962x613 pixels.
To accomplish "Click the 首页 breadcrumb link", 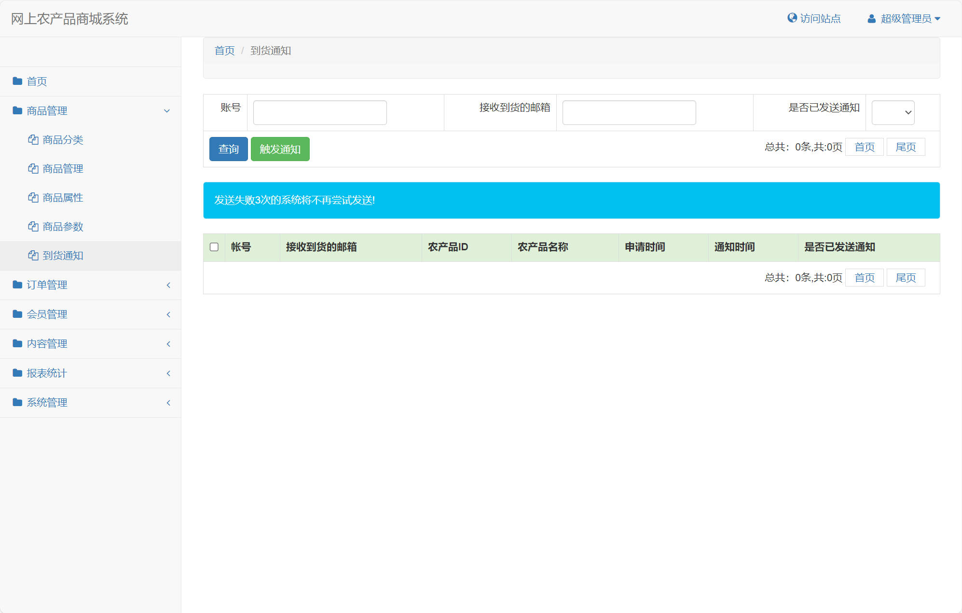I will [x=224, y=50].
